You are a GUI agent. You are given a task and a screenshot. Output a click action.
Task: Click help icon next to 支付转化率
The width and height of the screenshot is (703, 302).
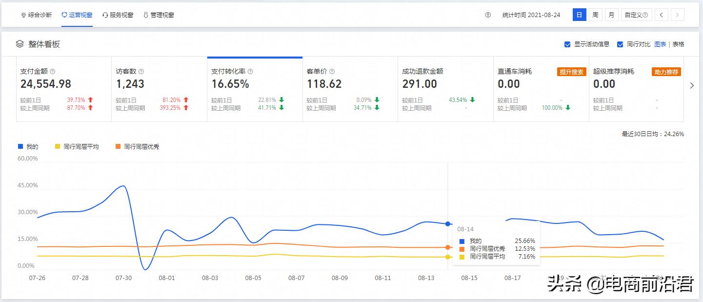tap(250, 71)
